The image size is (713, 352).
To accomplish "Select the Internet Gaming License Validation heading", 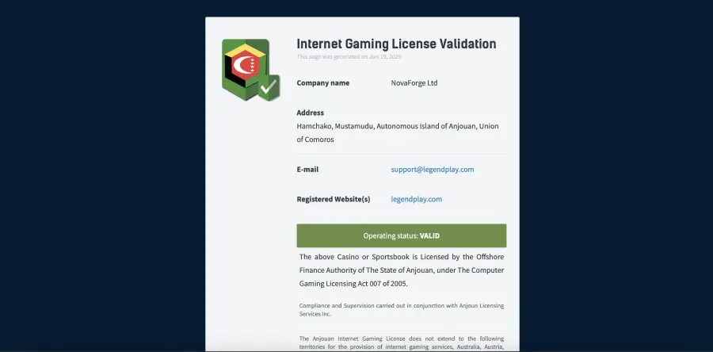I will (x=397, y=44).
